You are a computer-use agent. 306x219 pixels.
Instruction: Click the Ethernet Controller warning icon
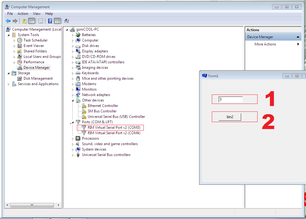click(x=84, y=106)
